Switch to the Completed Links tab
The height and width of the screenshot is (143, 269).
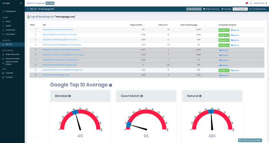257,9
